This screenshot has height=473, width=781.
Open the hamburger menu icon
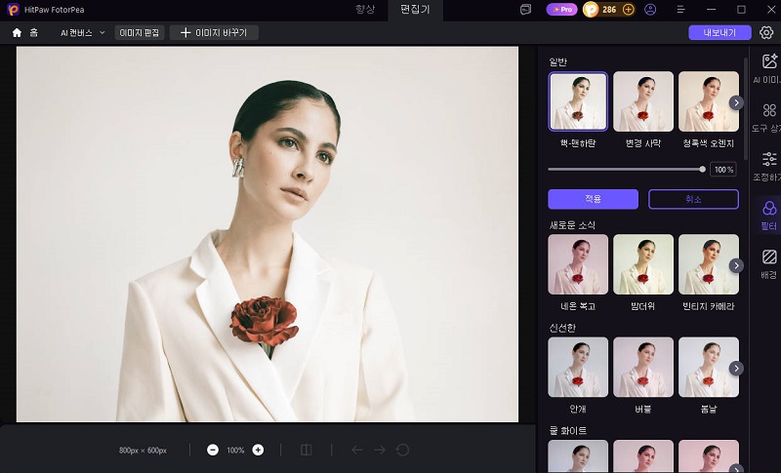pyautogui.click(x=680, y=10)
